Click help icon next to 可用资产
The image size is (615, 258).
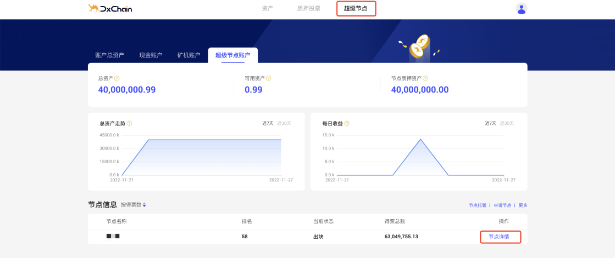[x=269, y=78]
